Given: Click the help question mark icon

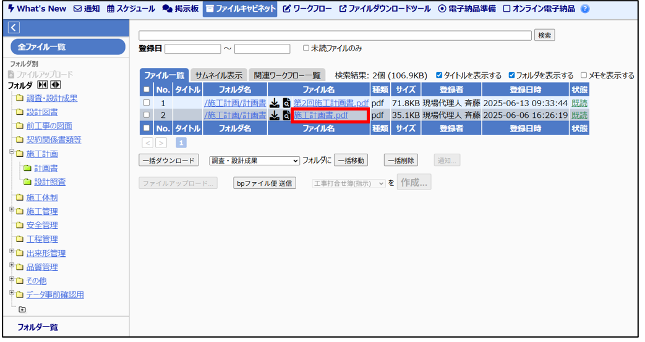Looking at the screenshot, I should click(585, 9).
